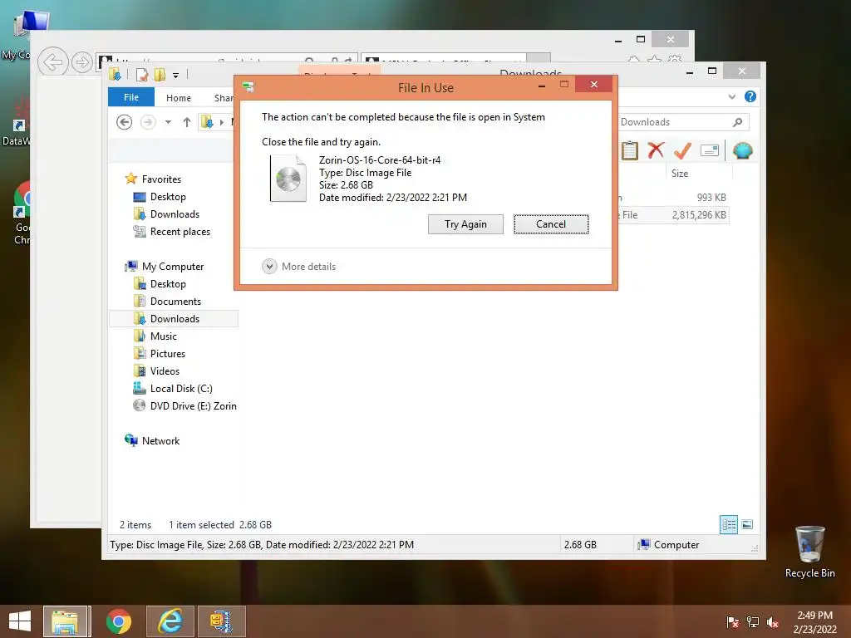Viewport: 851px width, 638px height.
Task: Open the Windows Start button
Action: click(20, 621)
